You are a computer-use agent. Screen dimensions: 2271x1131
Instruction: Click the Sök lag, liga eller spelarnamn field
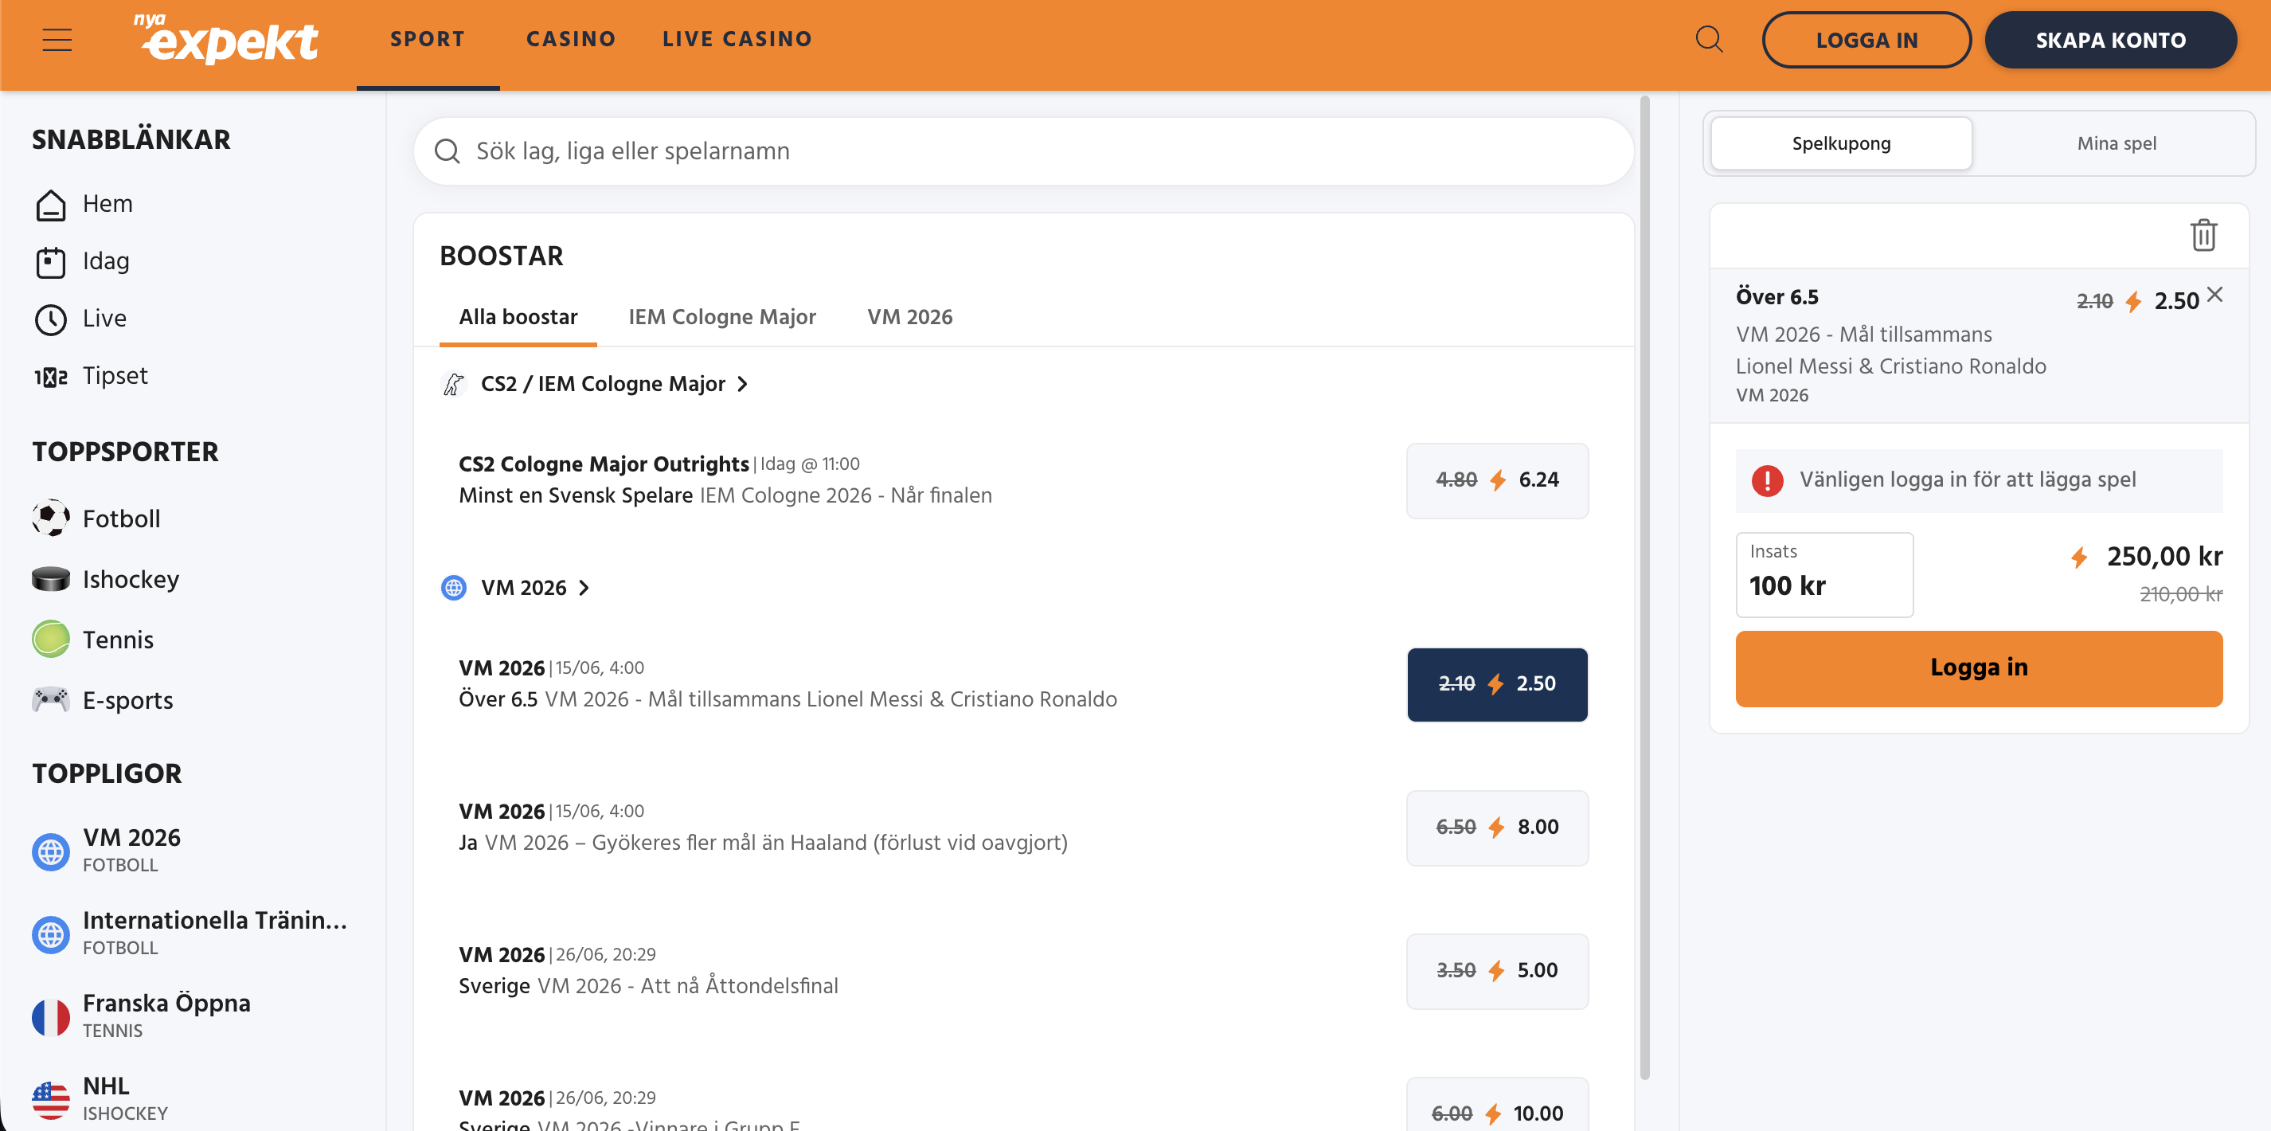1023,151
